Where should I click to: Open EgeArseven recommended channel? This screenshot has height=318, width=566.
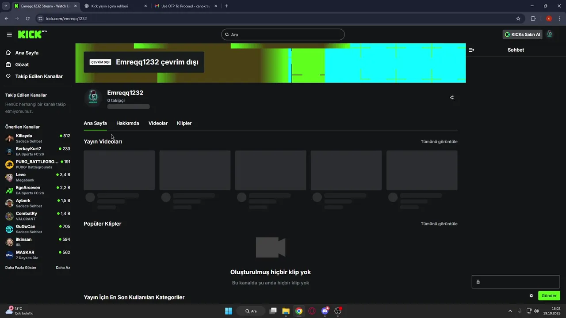(x=38, y=190)
